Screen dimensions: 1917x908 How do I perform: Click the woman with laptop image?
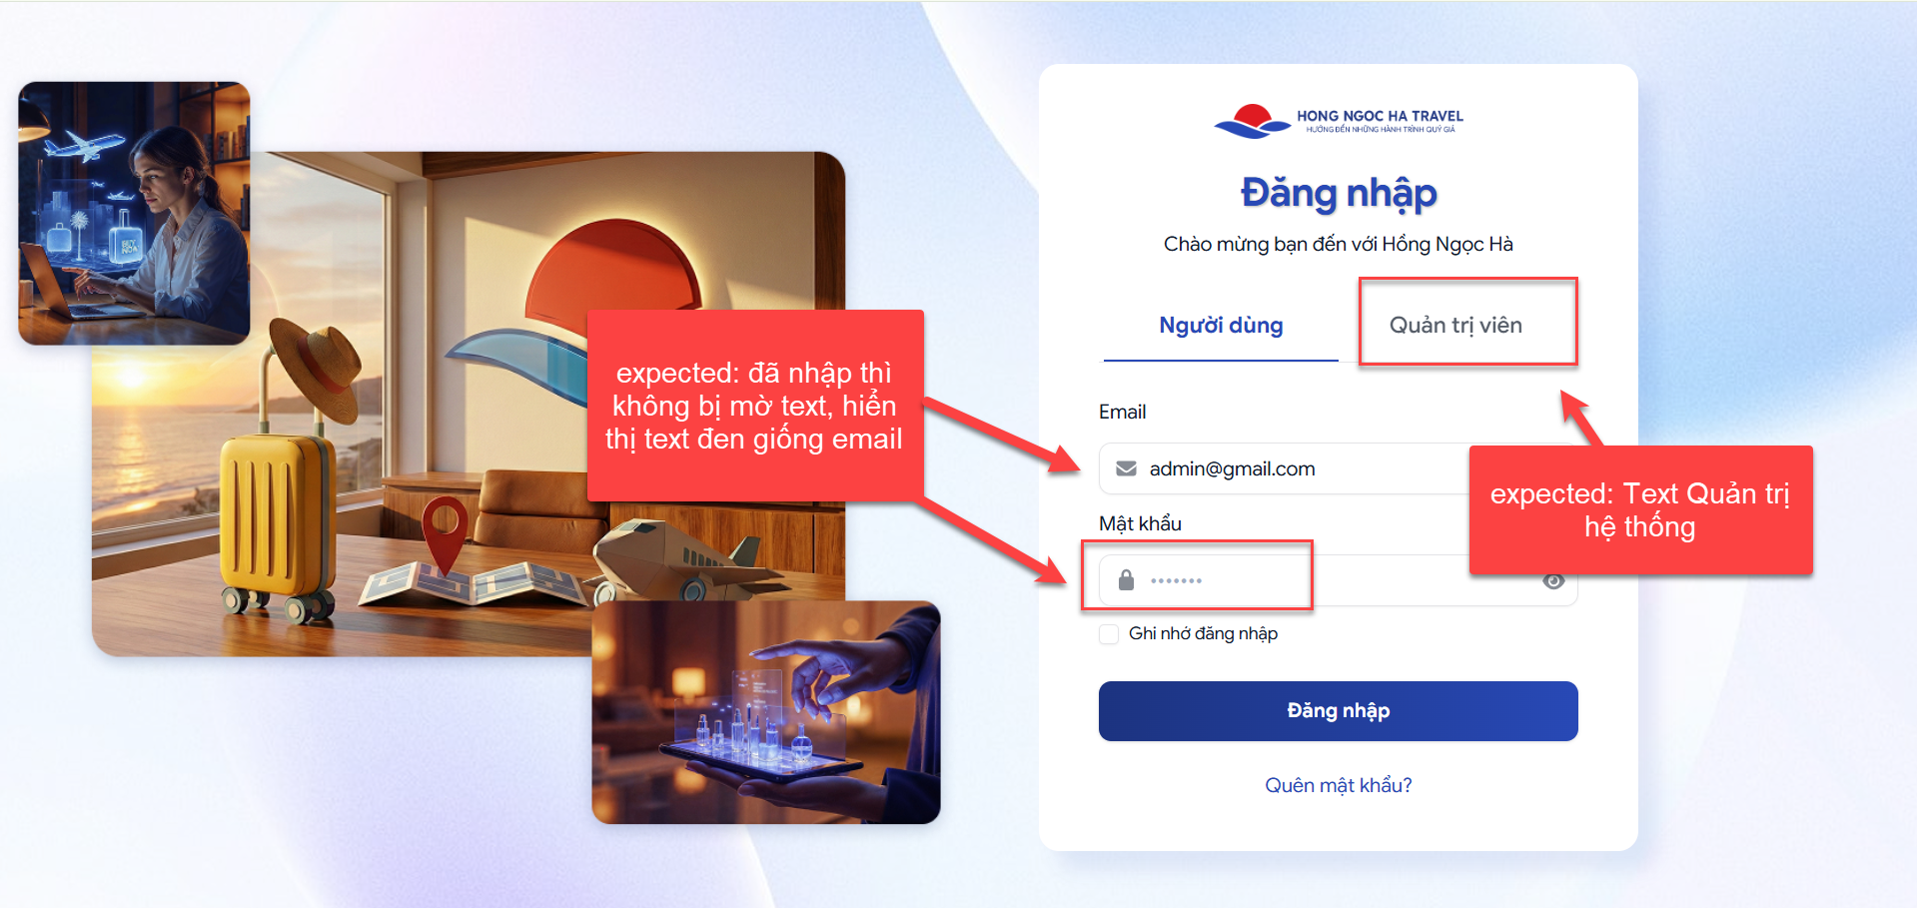[134, 214]
